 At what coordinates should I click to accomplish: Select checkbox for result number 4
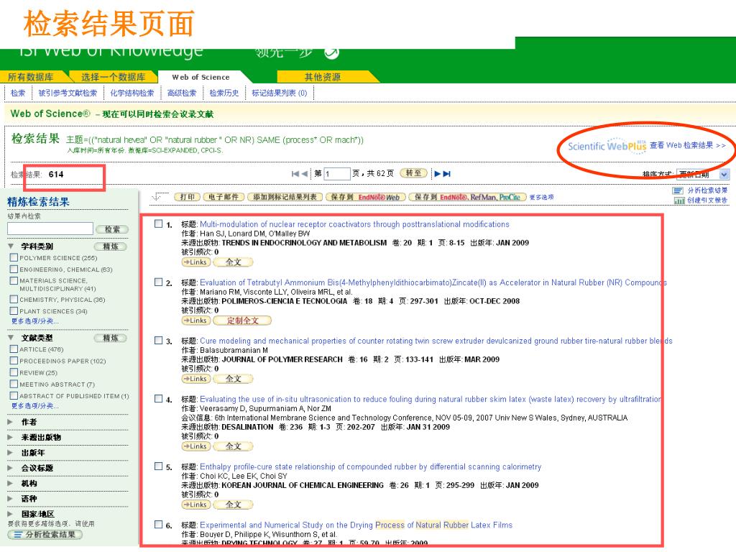pyautogui.click(x=159, y=399)
